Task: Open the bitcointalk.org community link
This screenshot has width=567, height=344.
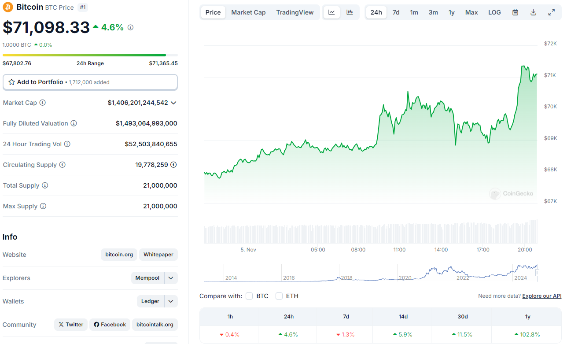Action: coord(155,325)
